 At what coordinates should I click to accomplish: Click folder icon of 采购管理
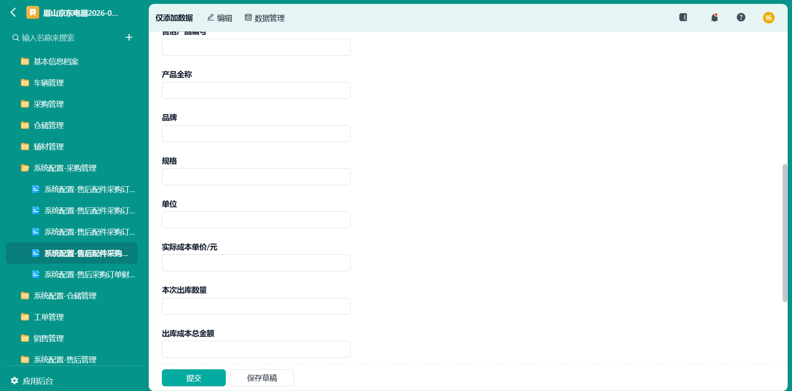tap(25, 104)
